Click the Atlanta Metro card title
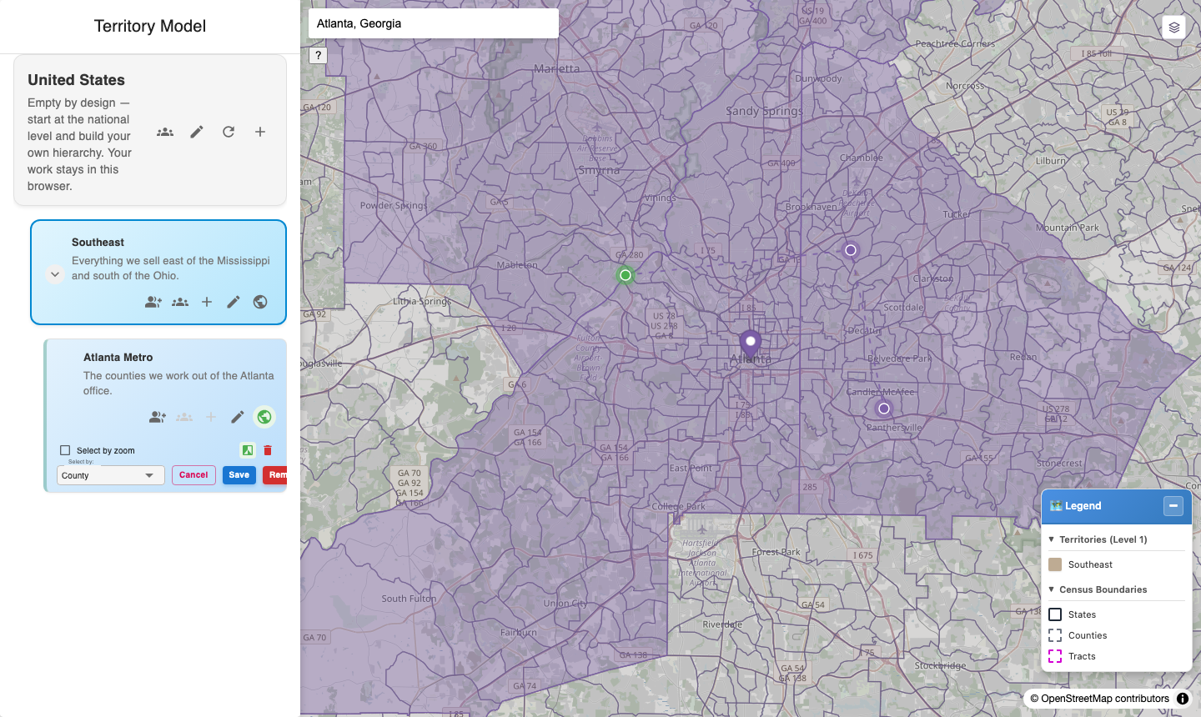The image size is (1201, 717). click(118, 358)
